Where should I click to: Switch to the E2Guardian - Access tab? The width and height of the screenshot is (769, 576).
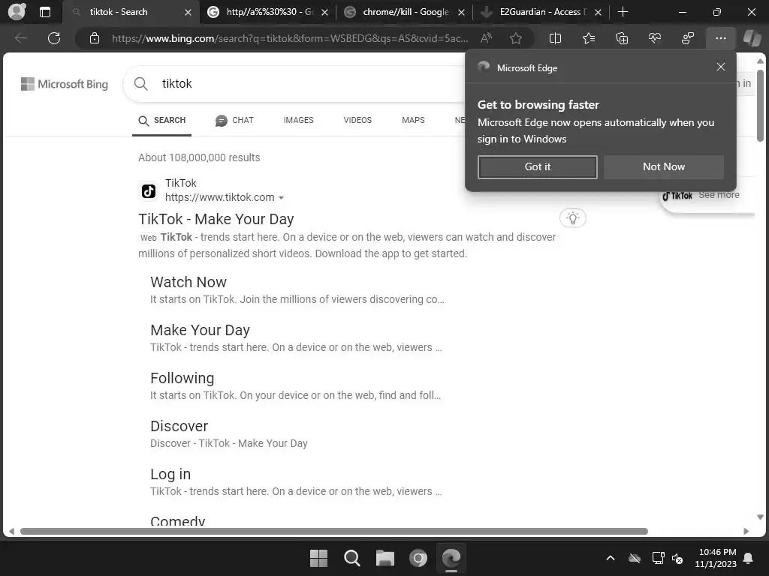[x=542, y=12]
